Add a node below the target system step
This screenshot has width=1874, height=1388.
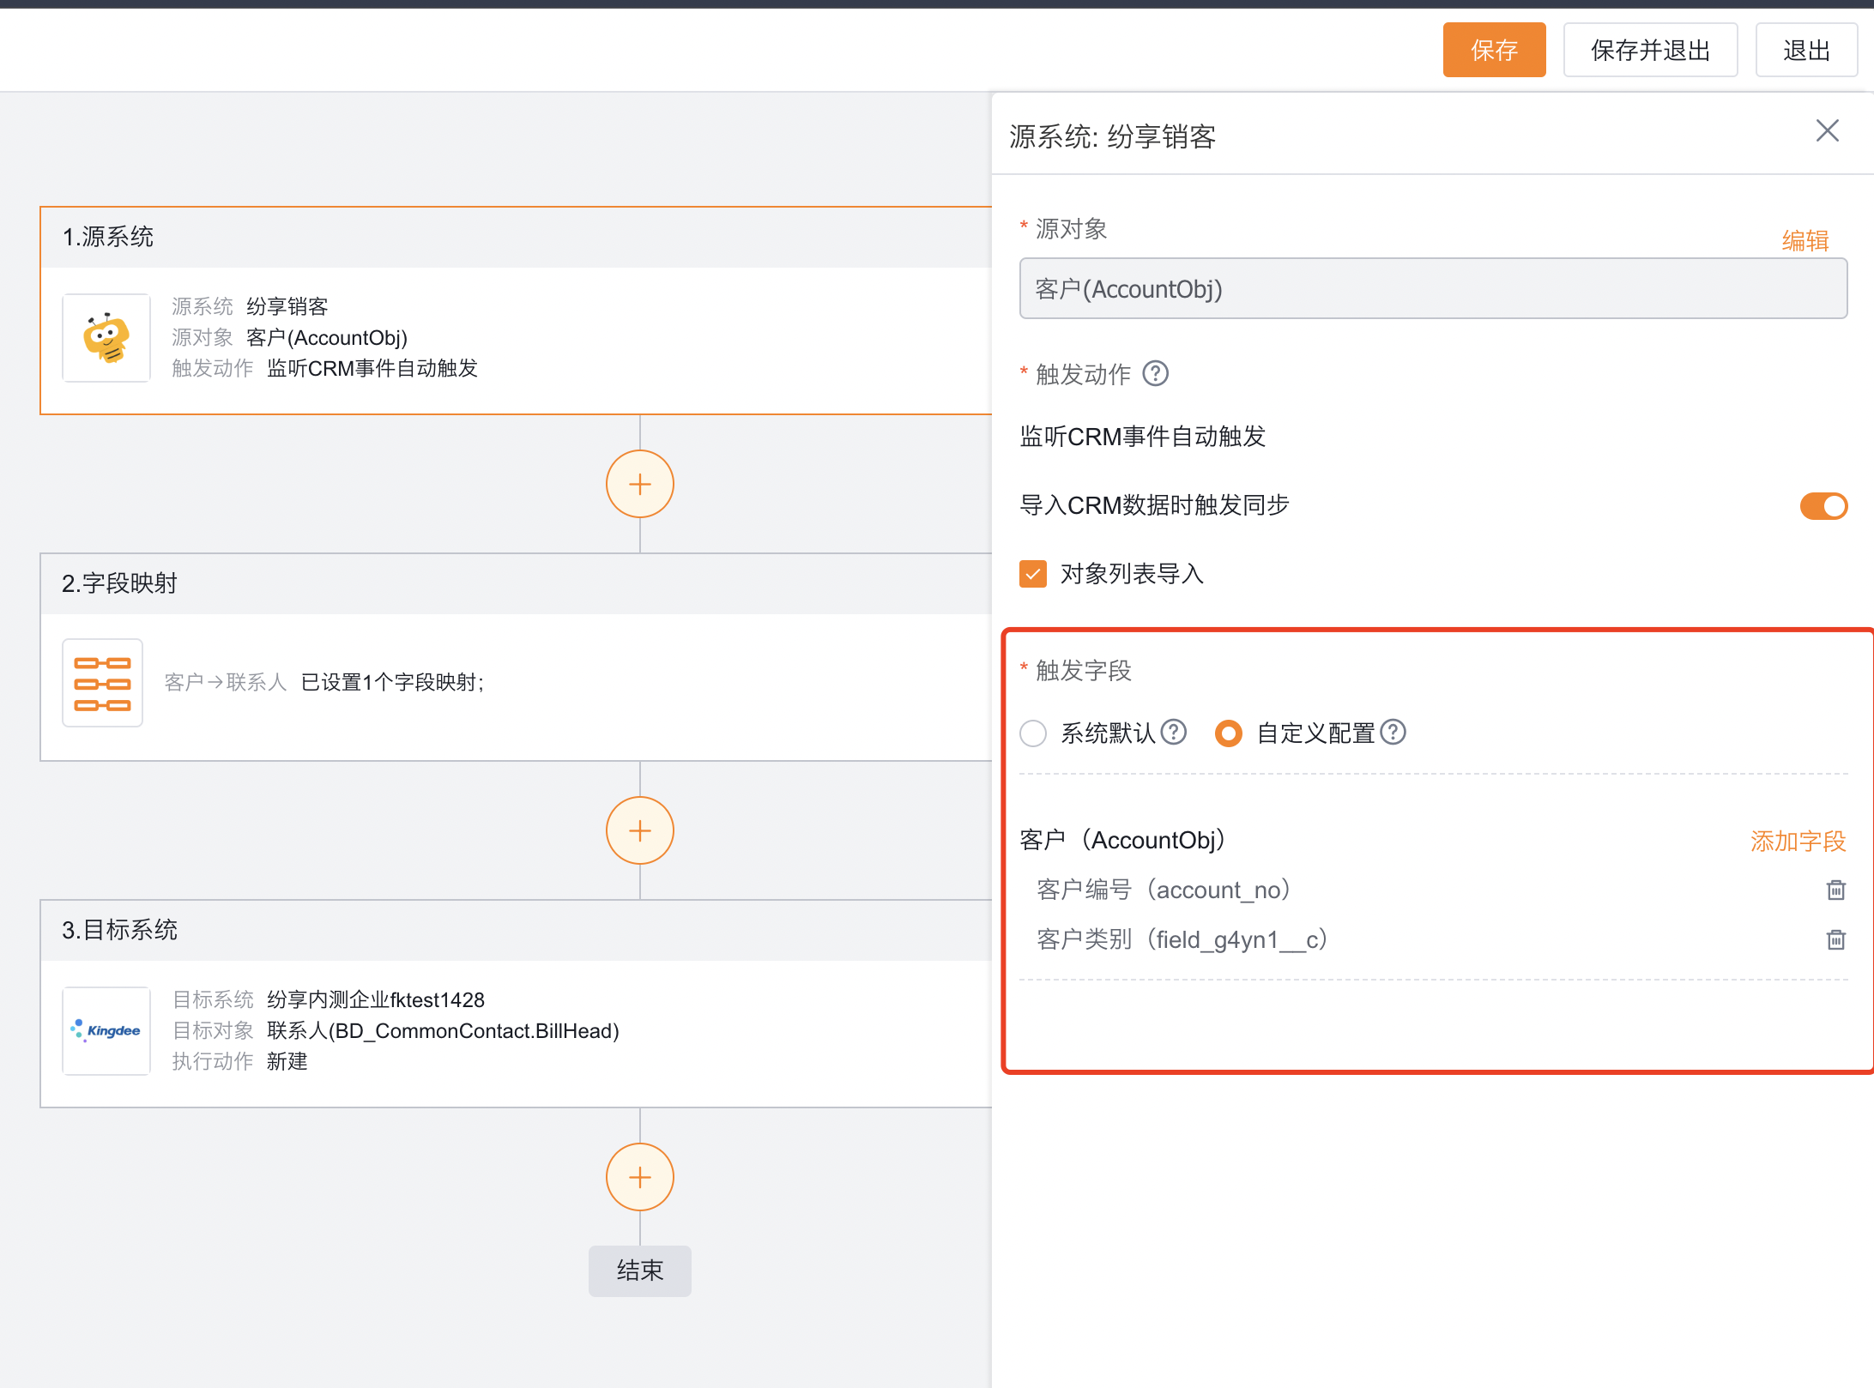pyautogui.click(x=639, y=1178)
